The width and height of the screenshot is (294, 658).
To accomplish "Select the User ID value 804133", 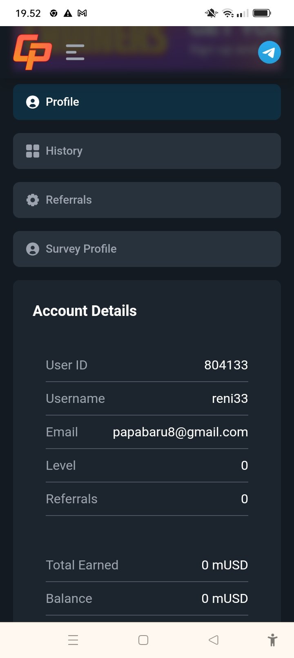I will 226,365.
